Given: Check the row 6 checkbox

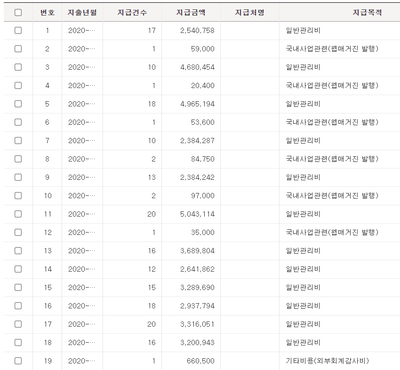Looking at the screenshot, I should (18, 122).
